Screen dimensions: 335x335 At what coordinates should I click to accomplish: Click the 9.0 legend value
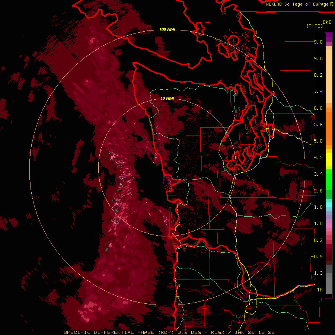[318, 58]
